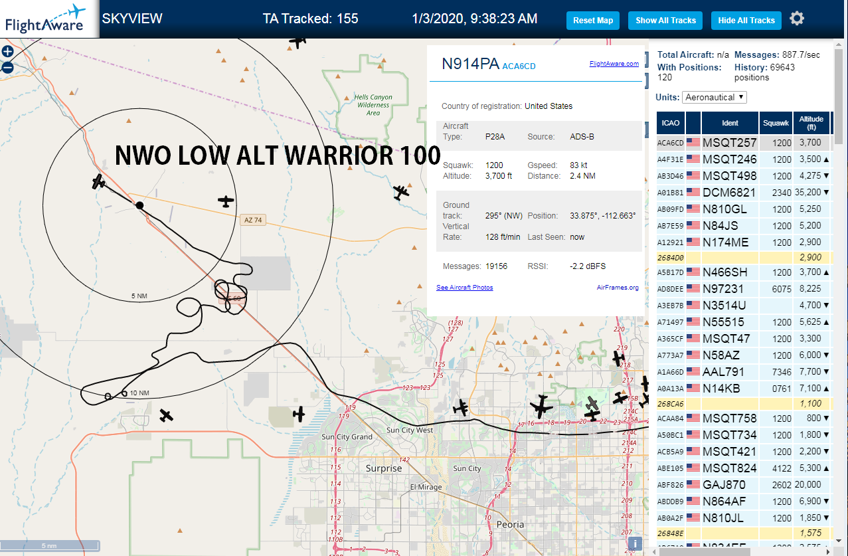Zoom in on the map with the plus button

(x=7, y=51)
